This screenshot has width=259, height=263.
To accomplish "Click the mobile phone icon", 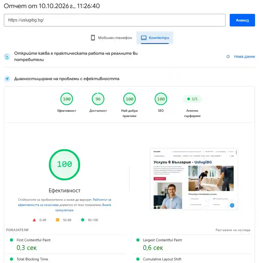I will tap(93, 38).
